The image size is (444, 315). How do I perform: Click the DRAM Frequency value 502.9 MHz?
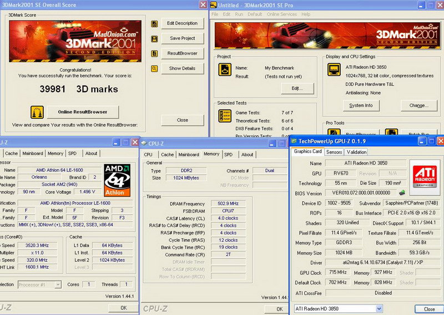[228, 204]
